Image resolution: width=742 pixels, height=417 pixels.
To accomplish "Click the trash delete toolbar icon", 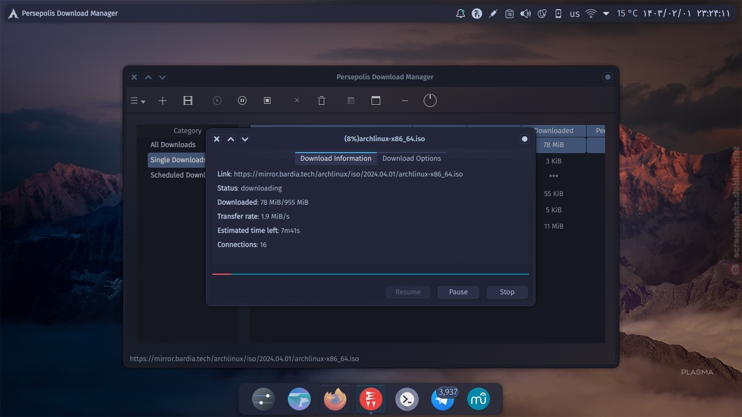I will (322, 100).
